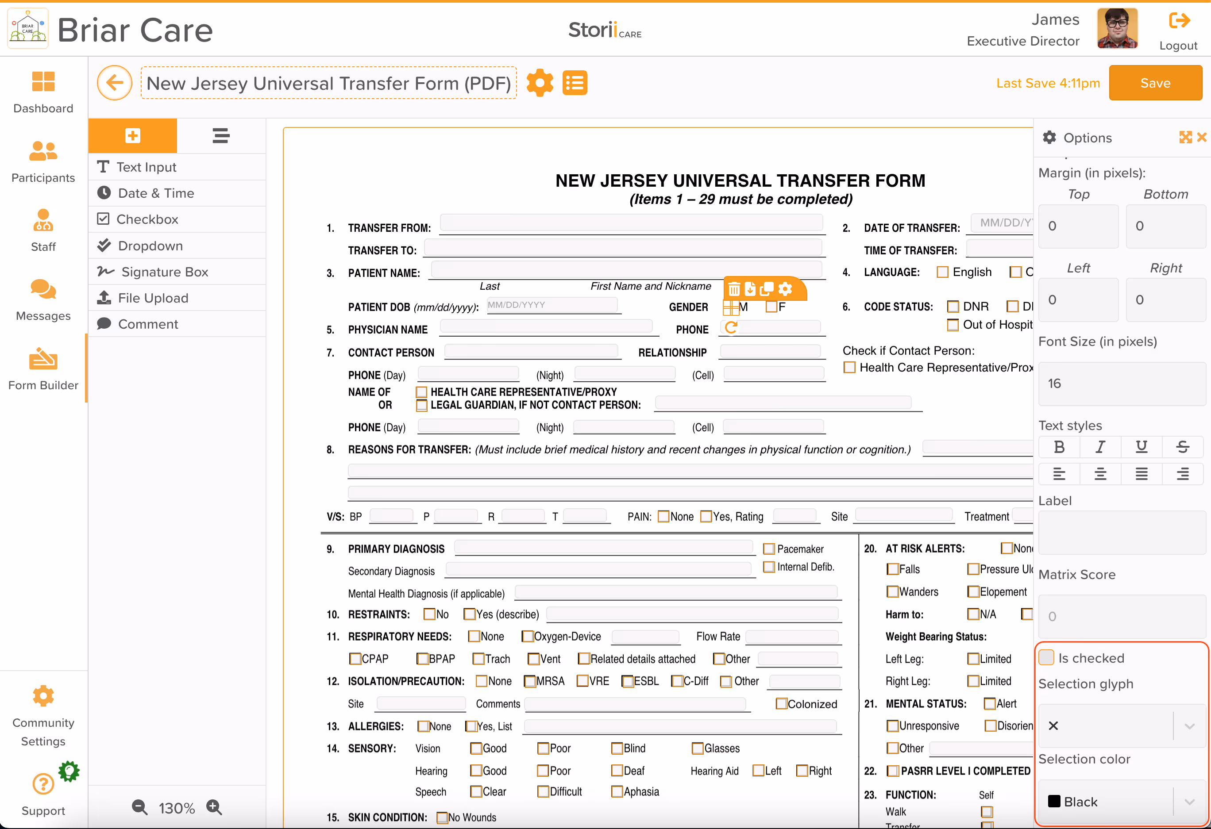Apply underline text style
Image resolution: width=1211 pixels, height=829 pixels.
pyautogui.click(x=1141, y=447)
